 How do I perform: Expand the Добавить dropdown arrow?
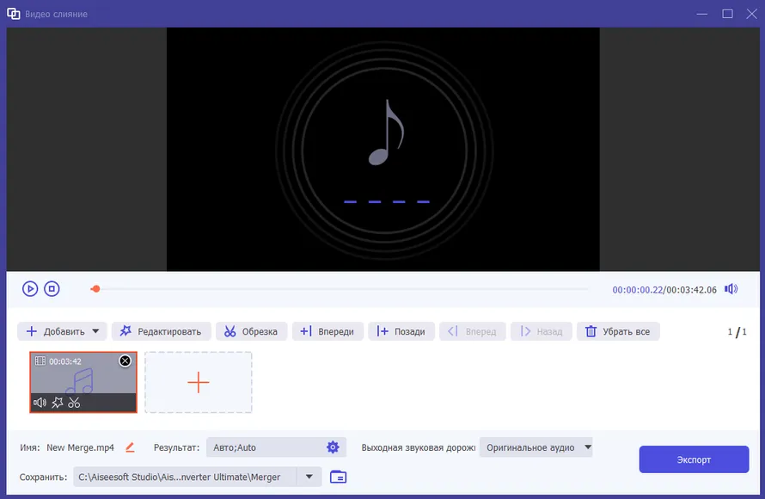point(96,331)
